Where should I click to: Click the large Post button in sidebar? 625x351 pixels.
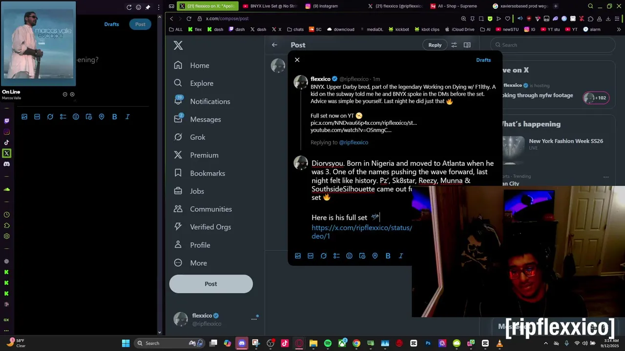211,284
